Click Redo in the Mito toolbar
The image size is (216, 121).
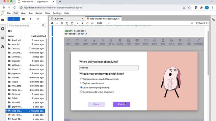pyautogui.click(x=77, y=42)
